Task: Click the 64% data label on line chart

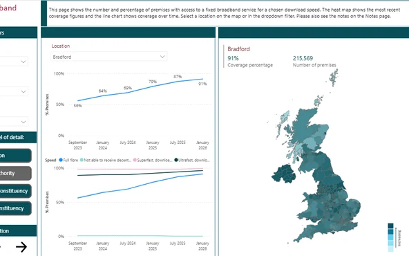Action: tap(102, 91)
